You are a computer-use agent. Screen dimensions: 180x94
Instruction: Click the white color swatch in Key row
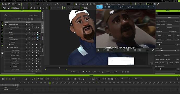(x=37, y=32)
